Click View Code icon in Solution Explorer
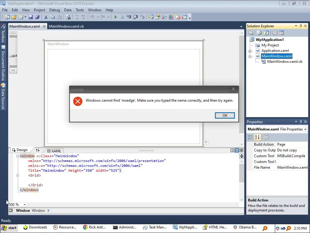310x233 pixels. [275, 33]
